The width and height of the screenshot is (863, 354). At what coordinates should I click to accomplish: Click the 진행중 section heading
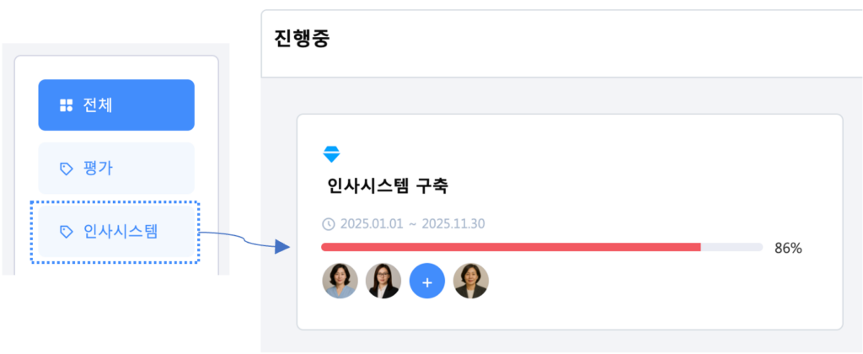pyautogui.click(x=302, y=40)
